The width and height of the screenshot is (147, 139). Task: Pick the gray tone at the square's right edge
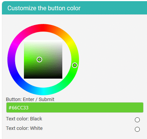pyautogui.click(x=61, y=60)
